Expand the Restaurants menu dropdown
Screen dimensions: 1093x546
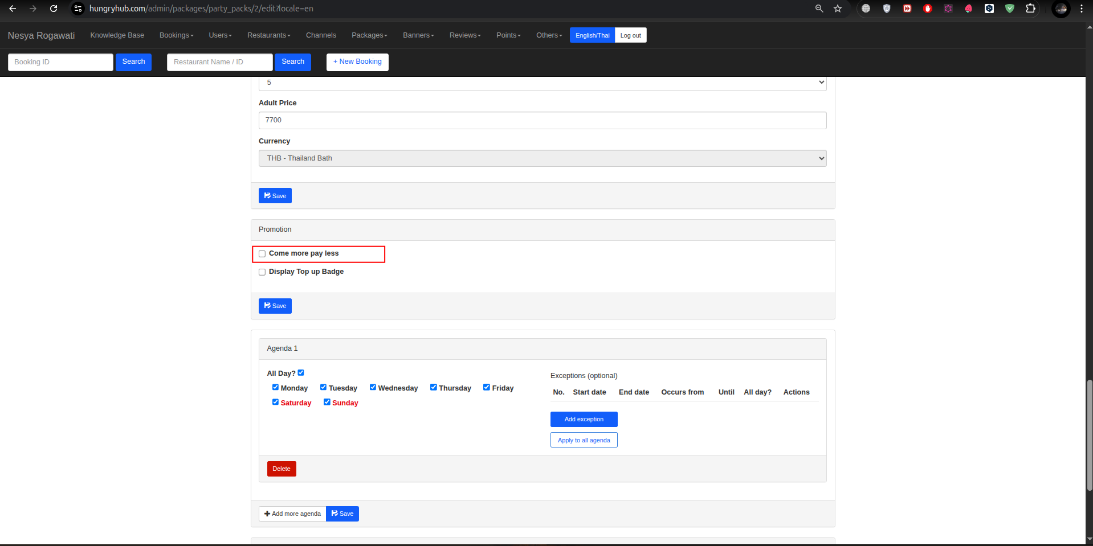tap(268, 35)
